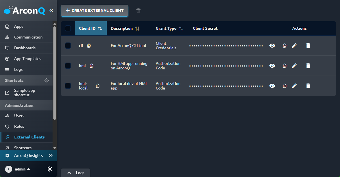340x177 pixels.
Task: Delete the hmi client row
Action: (x=308, y=66)
